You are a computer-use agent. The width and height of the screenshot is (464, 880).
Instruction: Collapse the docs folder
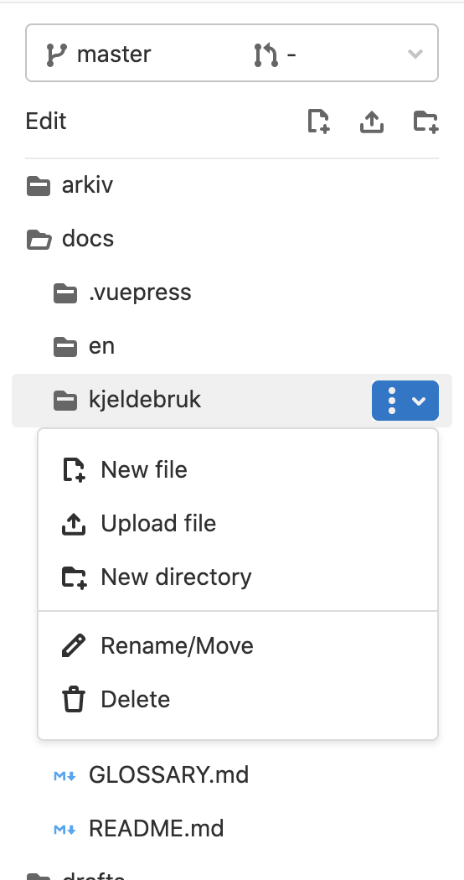coord(232,239)
